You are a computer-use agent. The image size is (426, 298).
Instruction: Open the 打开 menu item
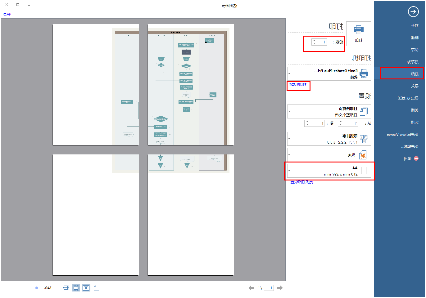click(x=415, y=26)
